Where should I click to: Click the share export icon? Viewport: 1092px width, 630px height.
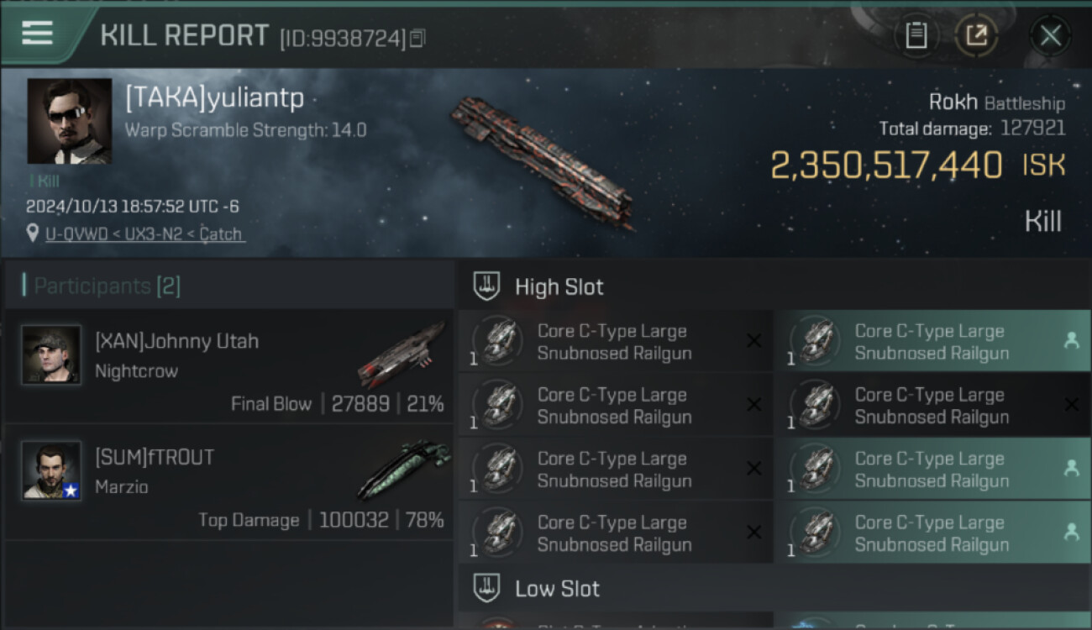click(975, 35)
